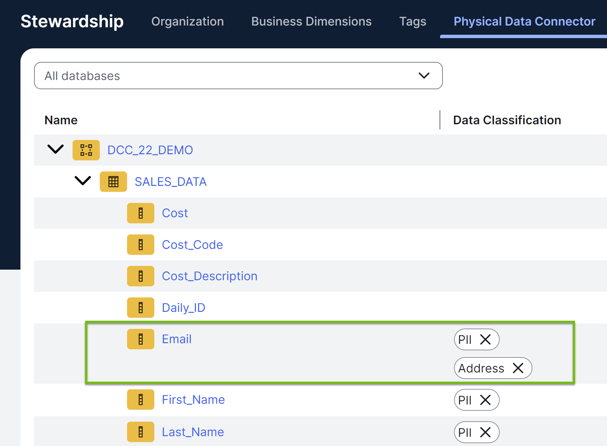The image size is (607, 446).
Task: Click the column icon next to Cost_Code
Action: pyautogui.click(x=140, y=244)
